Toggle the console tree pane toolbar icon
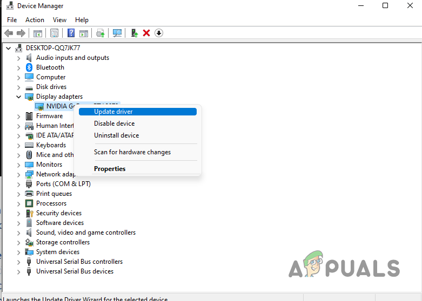The width and height of the screenshot is (422, 301). [x=38, y=33]
